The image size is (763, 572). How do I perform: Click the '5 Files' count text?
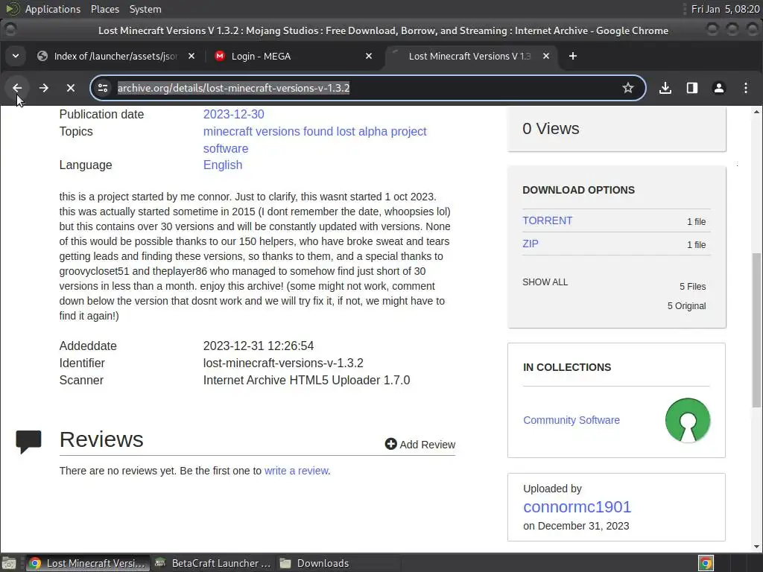point(692,287)
